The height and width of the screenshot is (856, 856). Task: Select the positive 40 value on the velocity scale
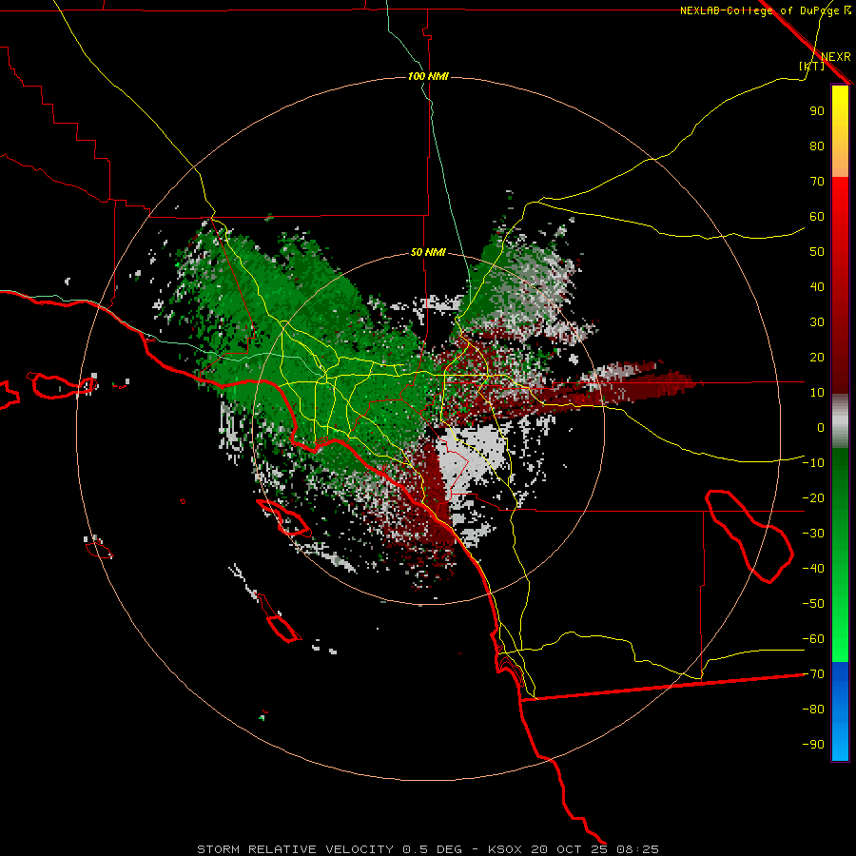click(x=817, y=286)
